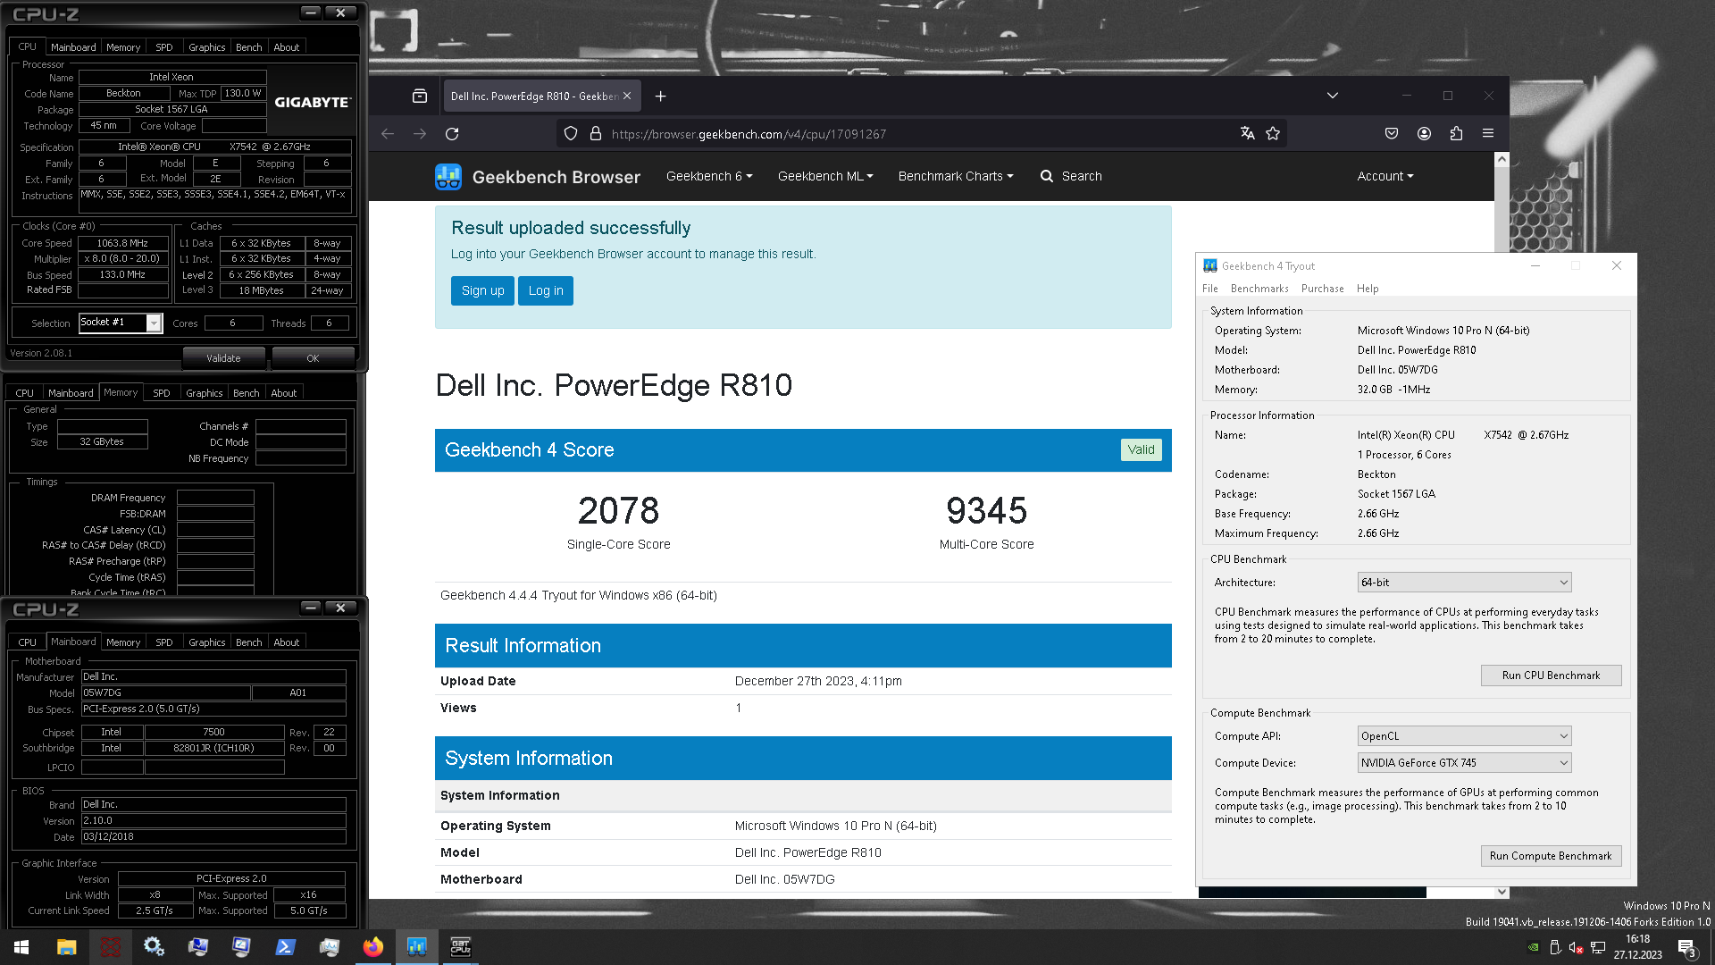Click the translate page icon
The width and height of the screenshot is (1715, 965).
1248,134
